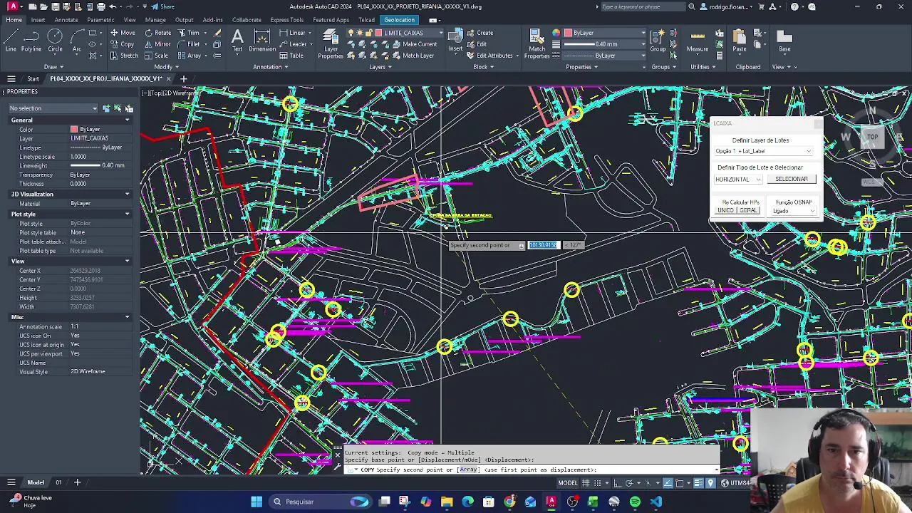Open the 0.40 mm lineweight dropdown
The image size is (912, 513).
[x=605, y=44]
